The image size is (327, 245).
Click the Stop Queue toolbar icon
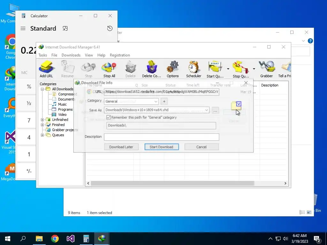[241, 69]
